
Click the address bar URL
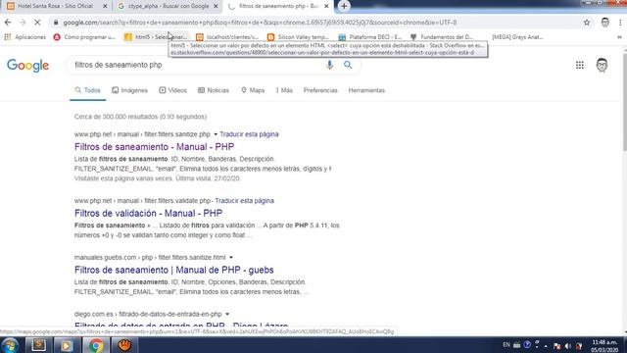tap(260, 23)
